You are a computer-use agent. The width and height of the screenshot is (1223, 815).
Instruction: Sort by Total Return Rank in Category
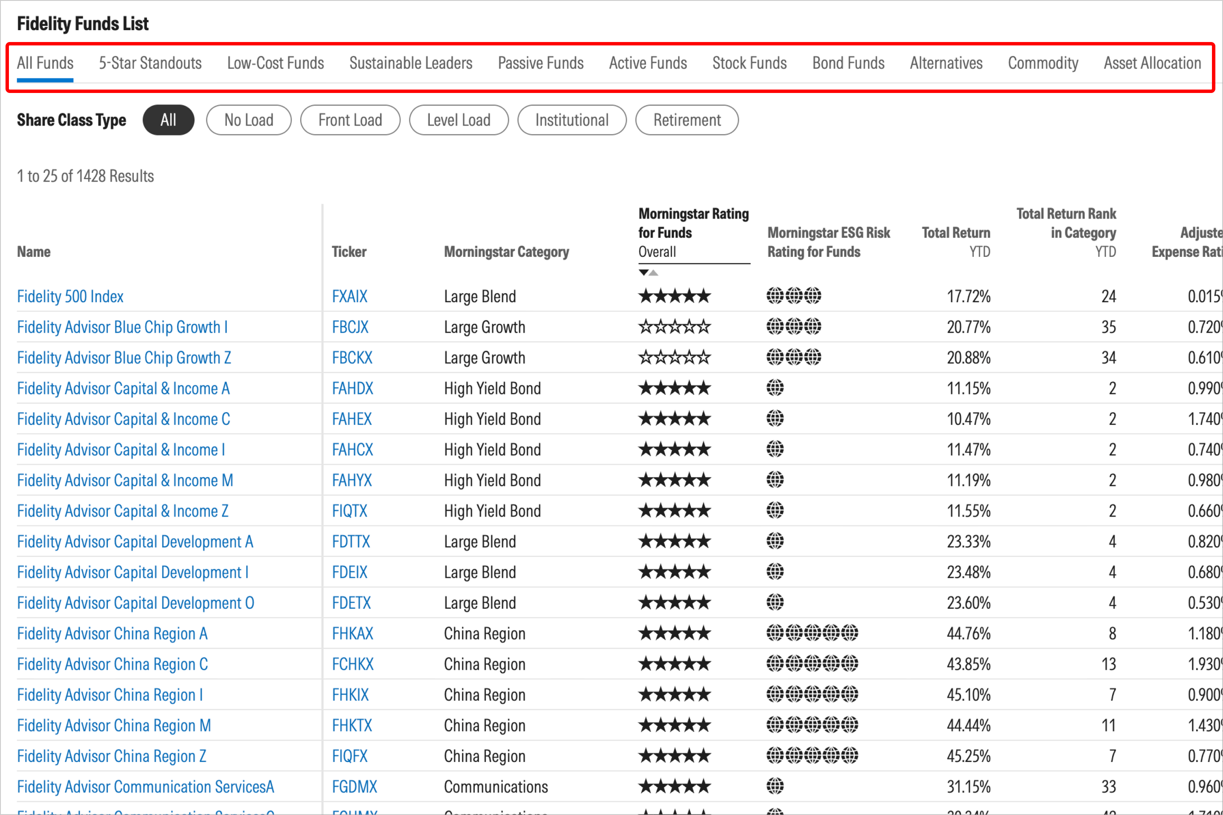[1066, 233]
